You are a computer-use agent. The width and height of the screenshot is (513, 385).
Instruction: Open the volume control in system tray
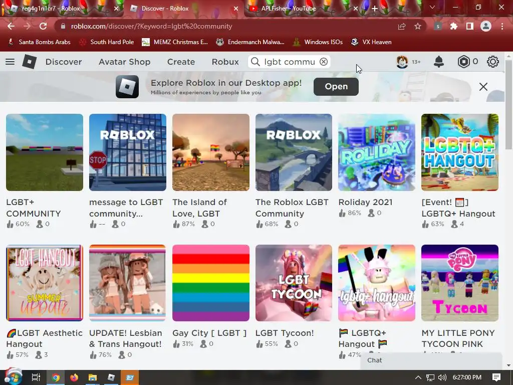coord(442,377)
